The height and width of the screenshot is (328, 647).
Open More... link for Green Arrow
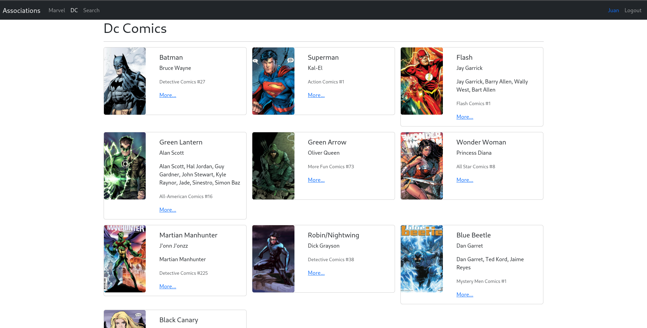pyautogui.click(x=316, y=180)
